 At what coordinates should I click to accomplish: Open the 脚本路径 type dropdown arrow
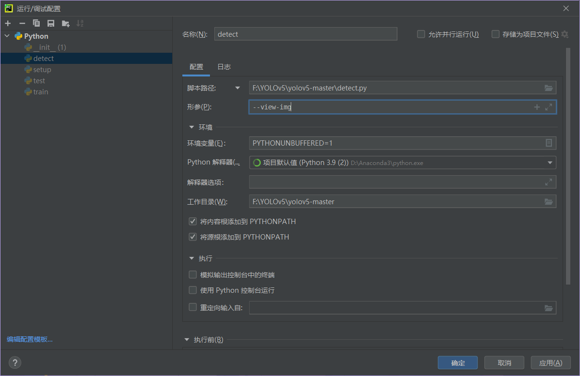[x=237, y=88]
